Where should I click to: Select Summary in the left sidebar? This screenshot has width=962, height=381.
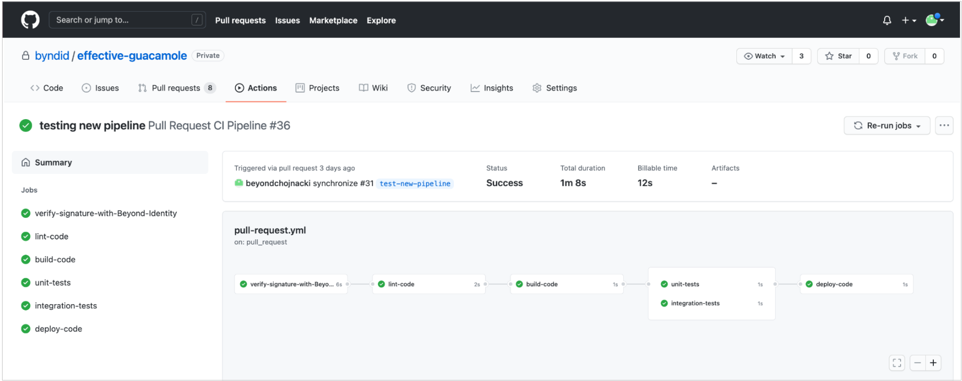pyautogui.click(x=53, y=163)
